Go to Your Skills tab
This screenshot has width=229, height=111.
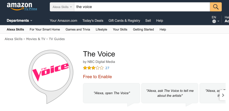(x=120, y=29)
